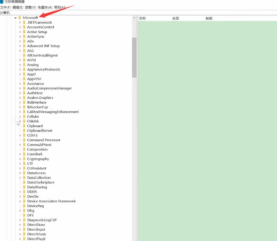Expand the Active Setup key chevron
The image size is (277, 241).
tap(20, 32)
